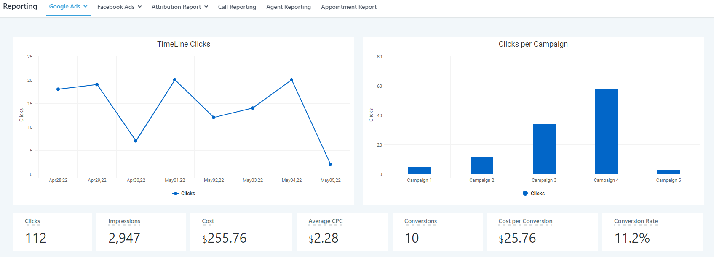
Task: Click the Reporting page title
Action: tap(20, 7)
